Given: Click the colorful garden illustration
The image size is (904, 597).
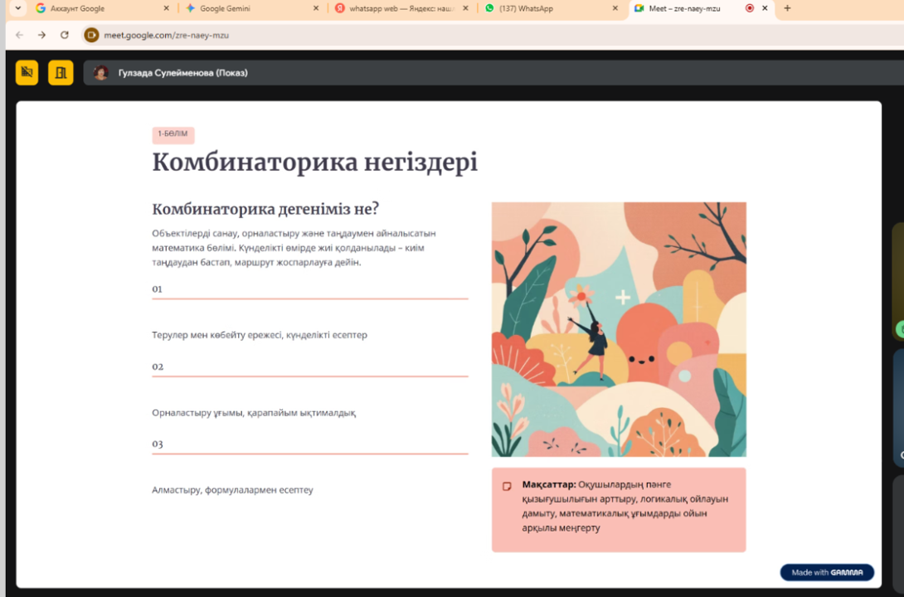Looking at the screenshot, I should coord(619,329).
